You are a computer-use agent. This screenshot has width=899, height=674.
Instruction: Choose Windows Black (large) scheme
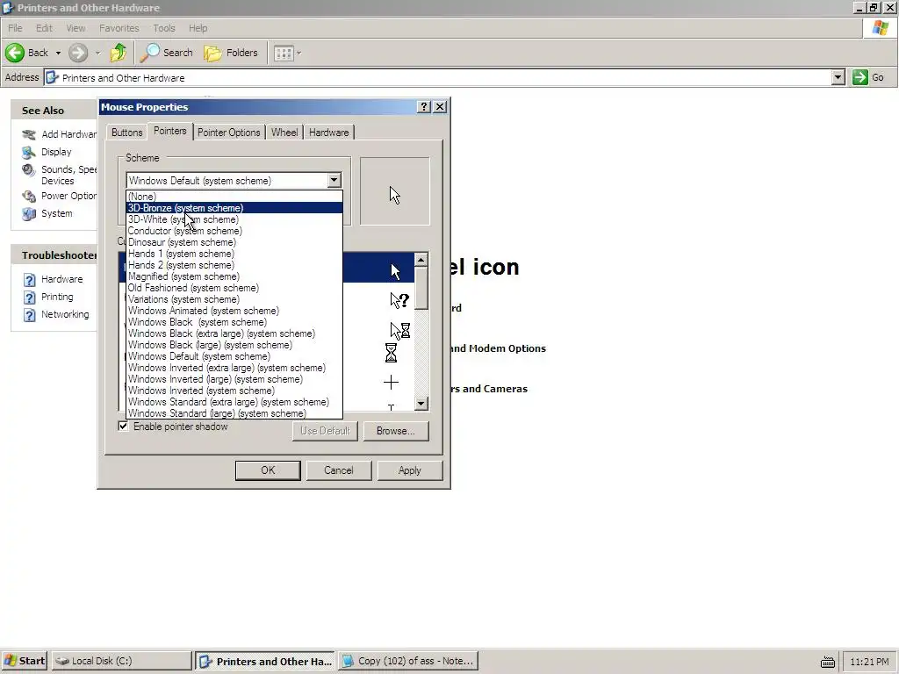click(234, 345)
